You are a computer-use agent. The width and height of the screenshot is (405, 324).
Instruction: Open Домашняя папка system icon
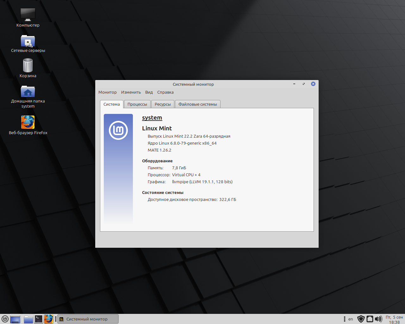[x=28, y=97]
